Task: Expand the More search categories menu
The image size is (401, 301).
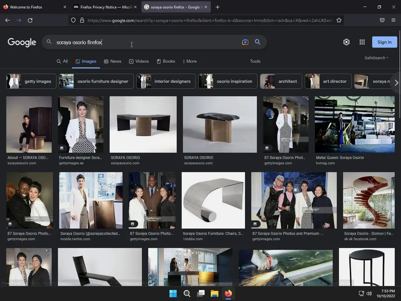Action: [190, 61]
